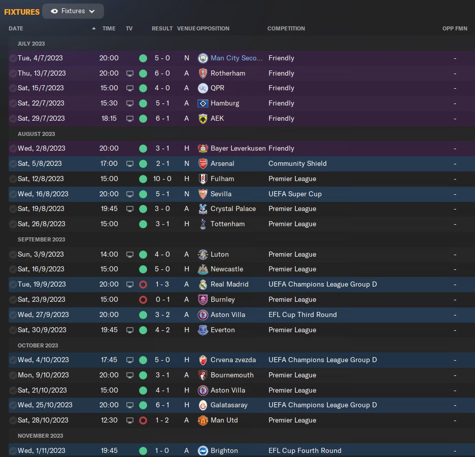The image size is (475, 457).
Task: Click the Brighton club badge
Action: pyautogui.click(x=202, y=450)
